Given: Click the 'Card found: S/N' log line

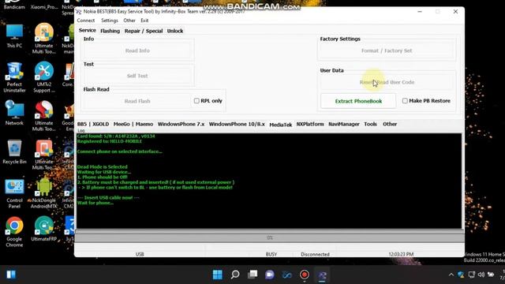Looking at the screenshot, I should click(116, 136).
